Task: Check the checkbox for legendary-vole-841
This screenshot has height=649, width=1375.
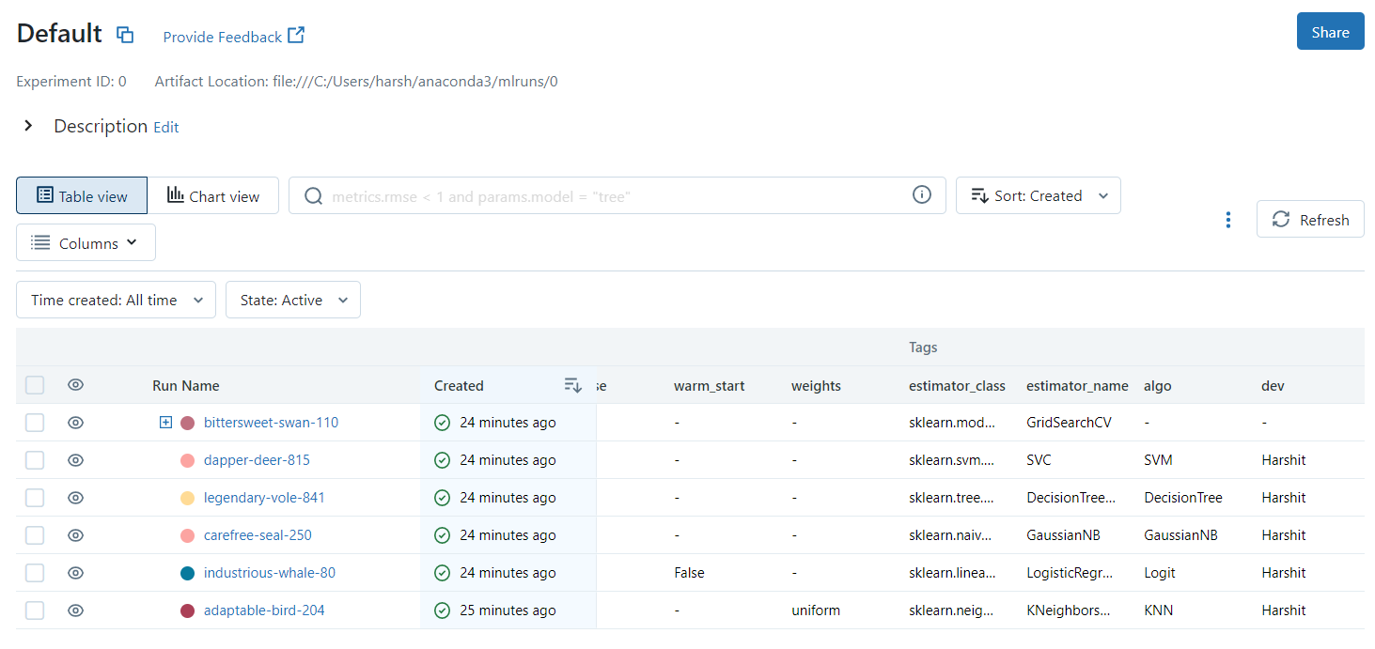Action: point(35,497)
